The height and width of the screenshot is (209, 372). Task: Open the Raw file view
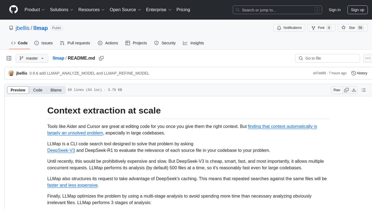pos(337,90)
